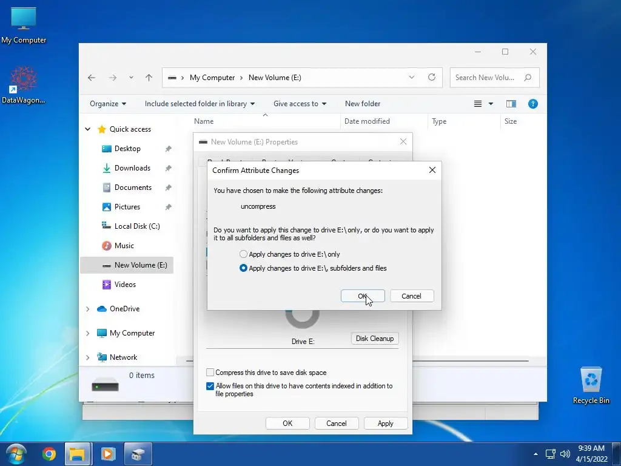This screenshot has width=621, height=466.
Task: Open Videos in sidebar
Action: 125,285
